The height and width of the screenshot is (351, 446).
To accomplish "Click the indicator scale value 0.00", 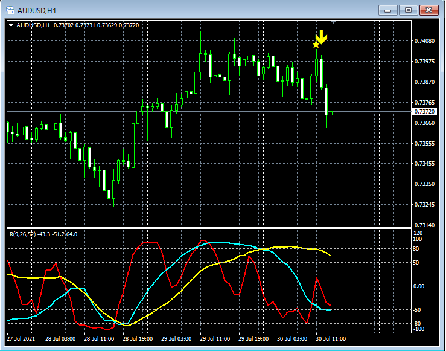I will 419,286.
